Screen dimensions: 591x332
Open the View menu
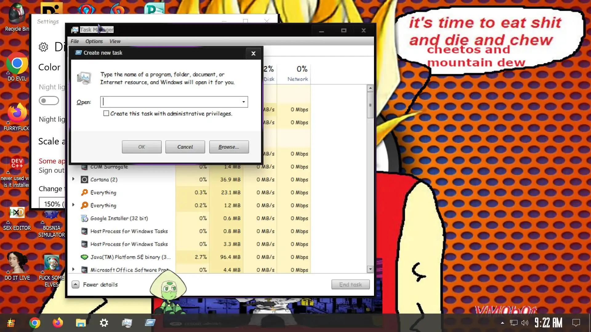115,41
